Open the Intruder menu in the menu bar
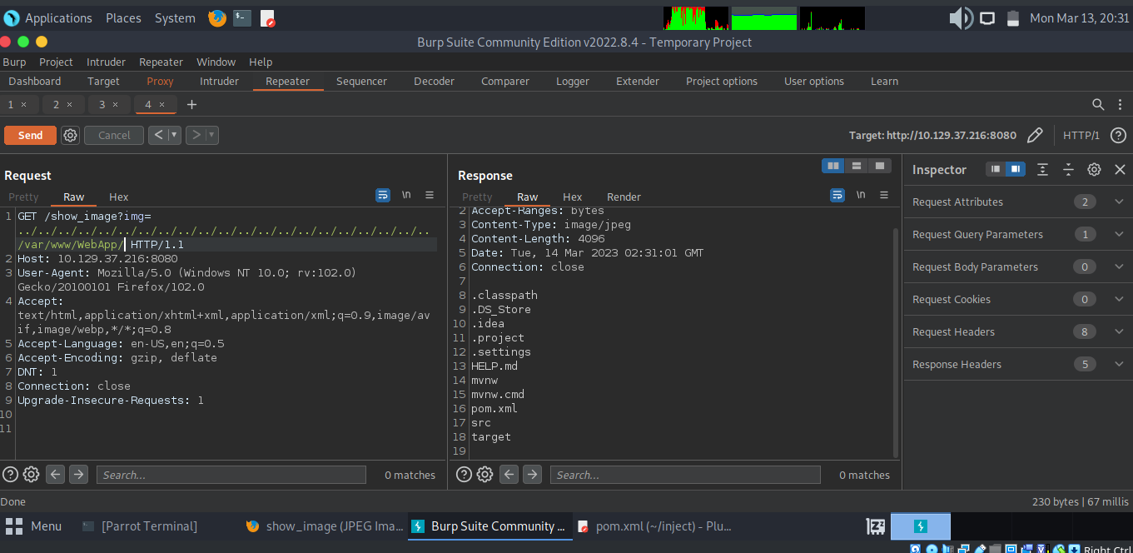 [x=107, y=62]
